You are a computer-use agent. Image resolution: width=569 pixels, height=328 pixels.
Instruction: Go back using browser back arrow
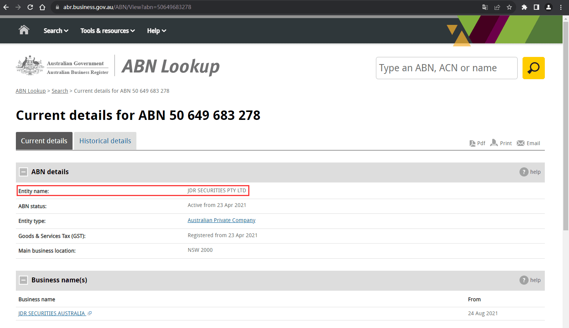tap(6, 7)
